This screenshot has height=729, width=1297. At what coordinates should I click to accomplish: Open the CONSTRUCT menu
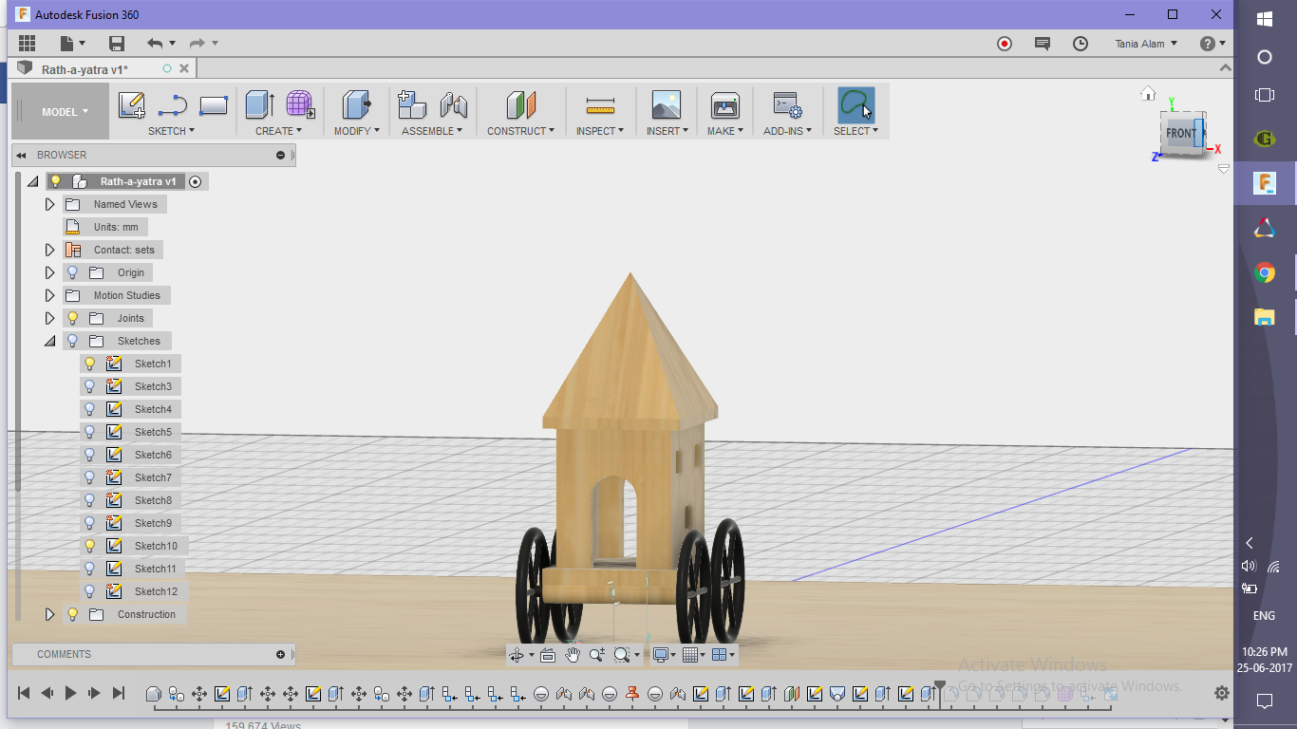pyautogui.click(x=520, y=131)
